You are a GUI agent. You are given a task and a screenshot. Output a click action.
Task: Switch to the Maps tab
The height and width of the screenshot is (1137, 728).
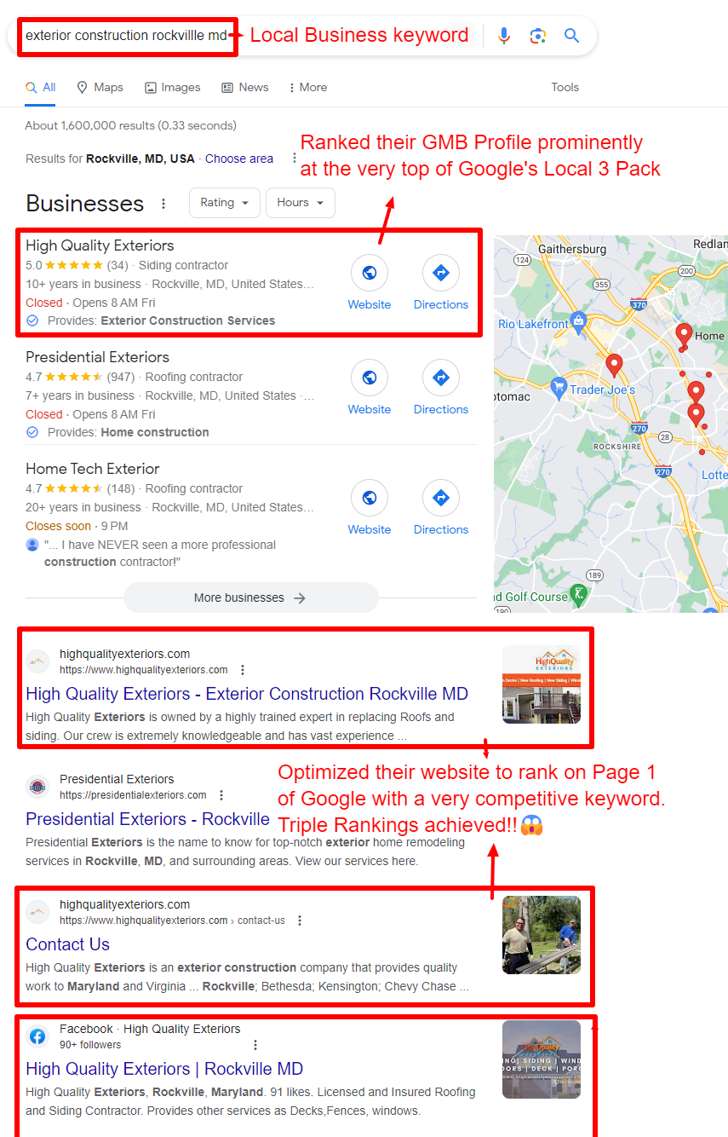(x=100, y=87)
